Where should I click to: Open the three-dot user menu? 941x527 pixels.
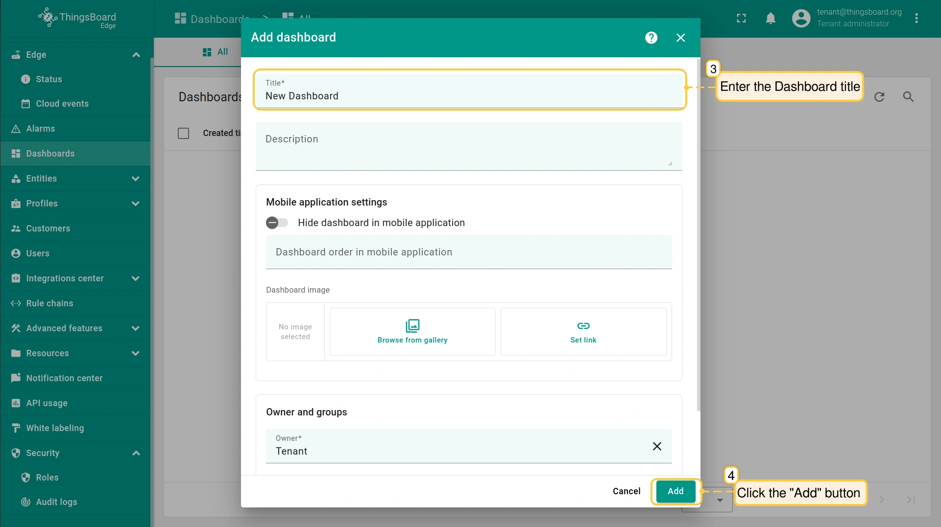916,19
